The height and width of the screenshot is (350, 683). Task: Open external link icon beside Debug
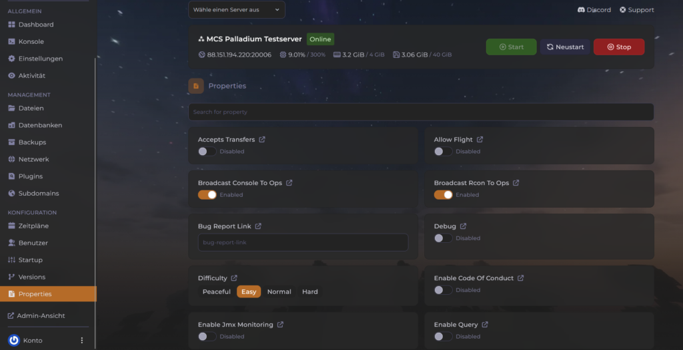[463, 226]
